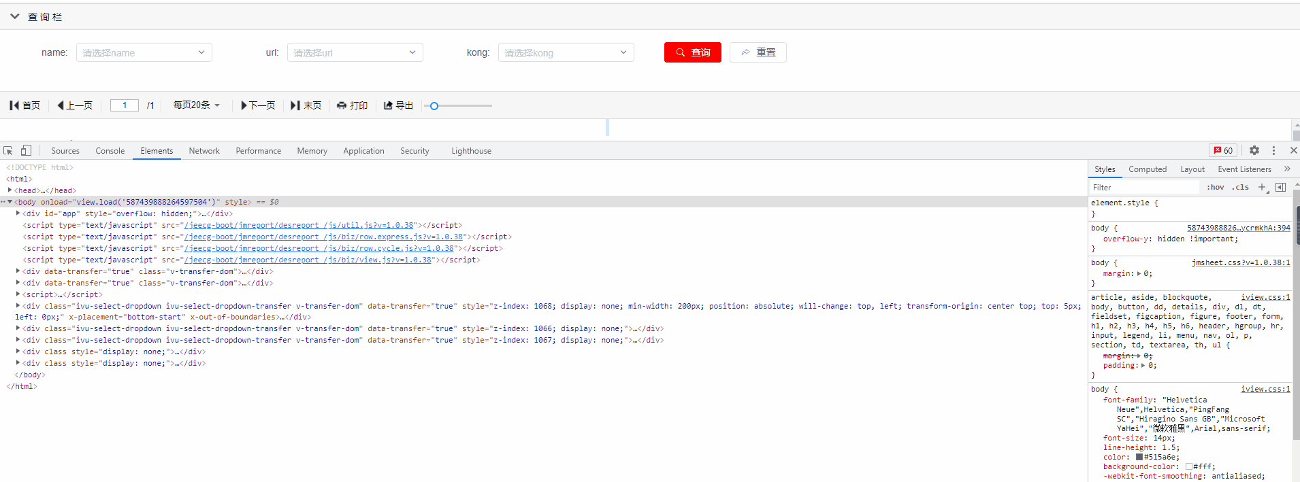This screenshot has height=482, width=1300.
Task: Open the view.js script source link
Action: click(308, 260)
